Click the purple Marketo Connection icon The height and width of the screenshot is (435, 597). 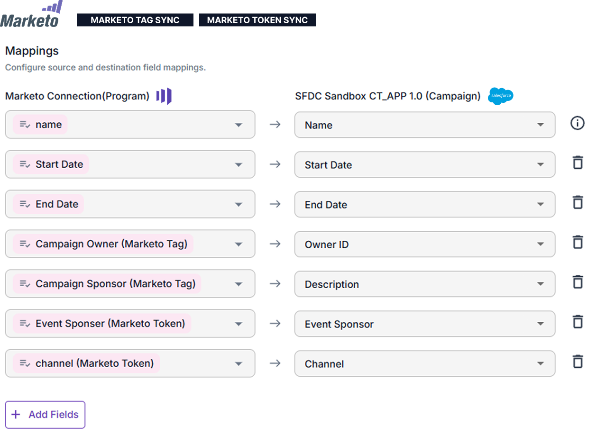pyautogui.click(x=164, y=96)
